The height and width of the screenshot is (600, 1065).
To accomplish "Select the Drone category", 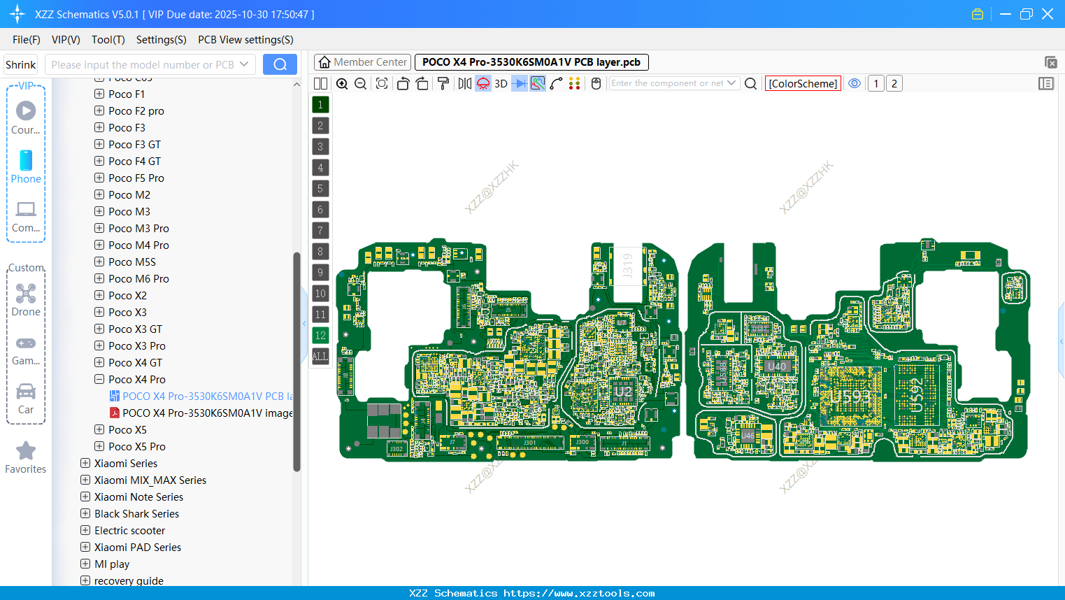I will click(x=26, y=299).
